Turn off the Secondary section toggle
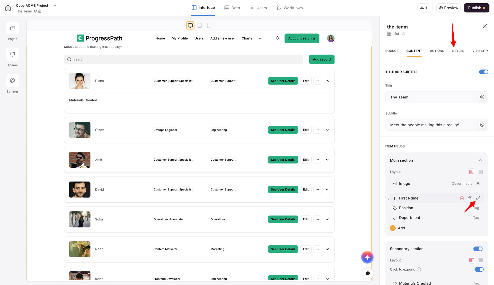 (478, 249)
